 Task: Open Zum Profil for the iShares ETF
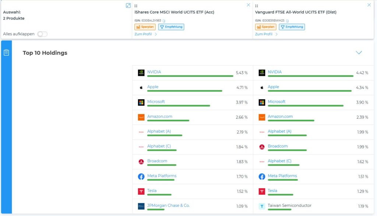tap(145, 34)
